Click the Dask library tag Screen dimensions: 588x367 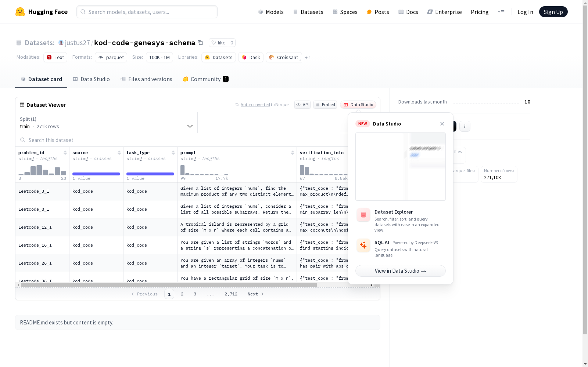[x=251, y=57]
